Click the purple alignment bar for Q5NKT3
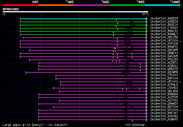 [x=83, y=54]
